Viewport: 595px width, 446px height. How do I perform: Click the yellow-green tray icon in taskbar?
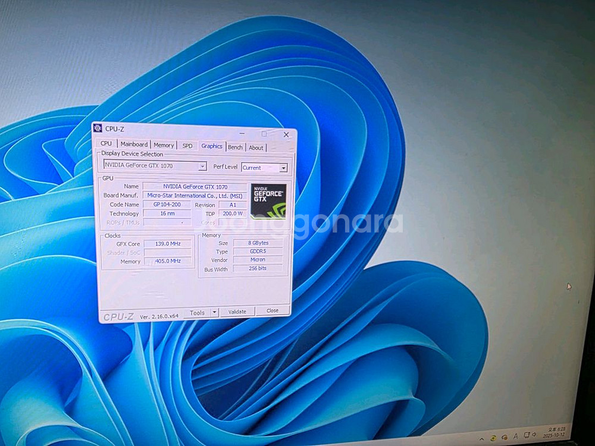click(493, 439)
